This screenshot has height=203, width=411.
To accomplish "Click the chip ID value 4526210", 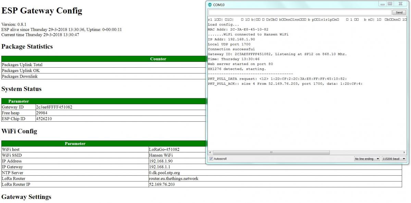I will click(x=44, y=119).
